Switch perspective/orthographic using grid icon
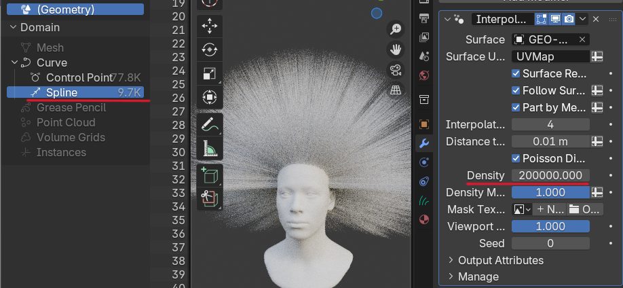This screenshot has width=623, height=288. click(x=395, y=90)
